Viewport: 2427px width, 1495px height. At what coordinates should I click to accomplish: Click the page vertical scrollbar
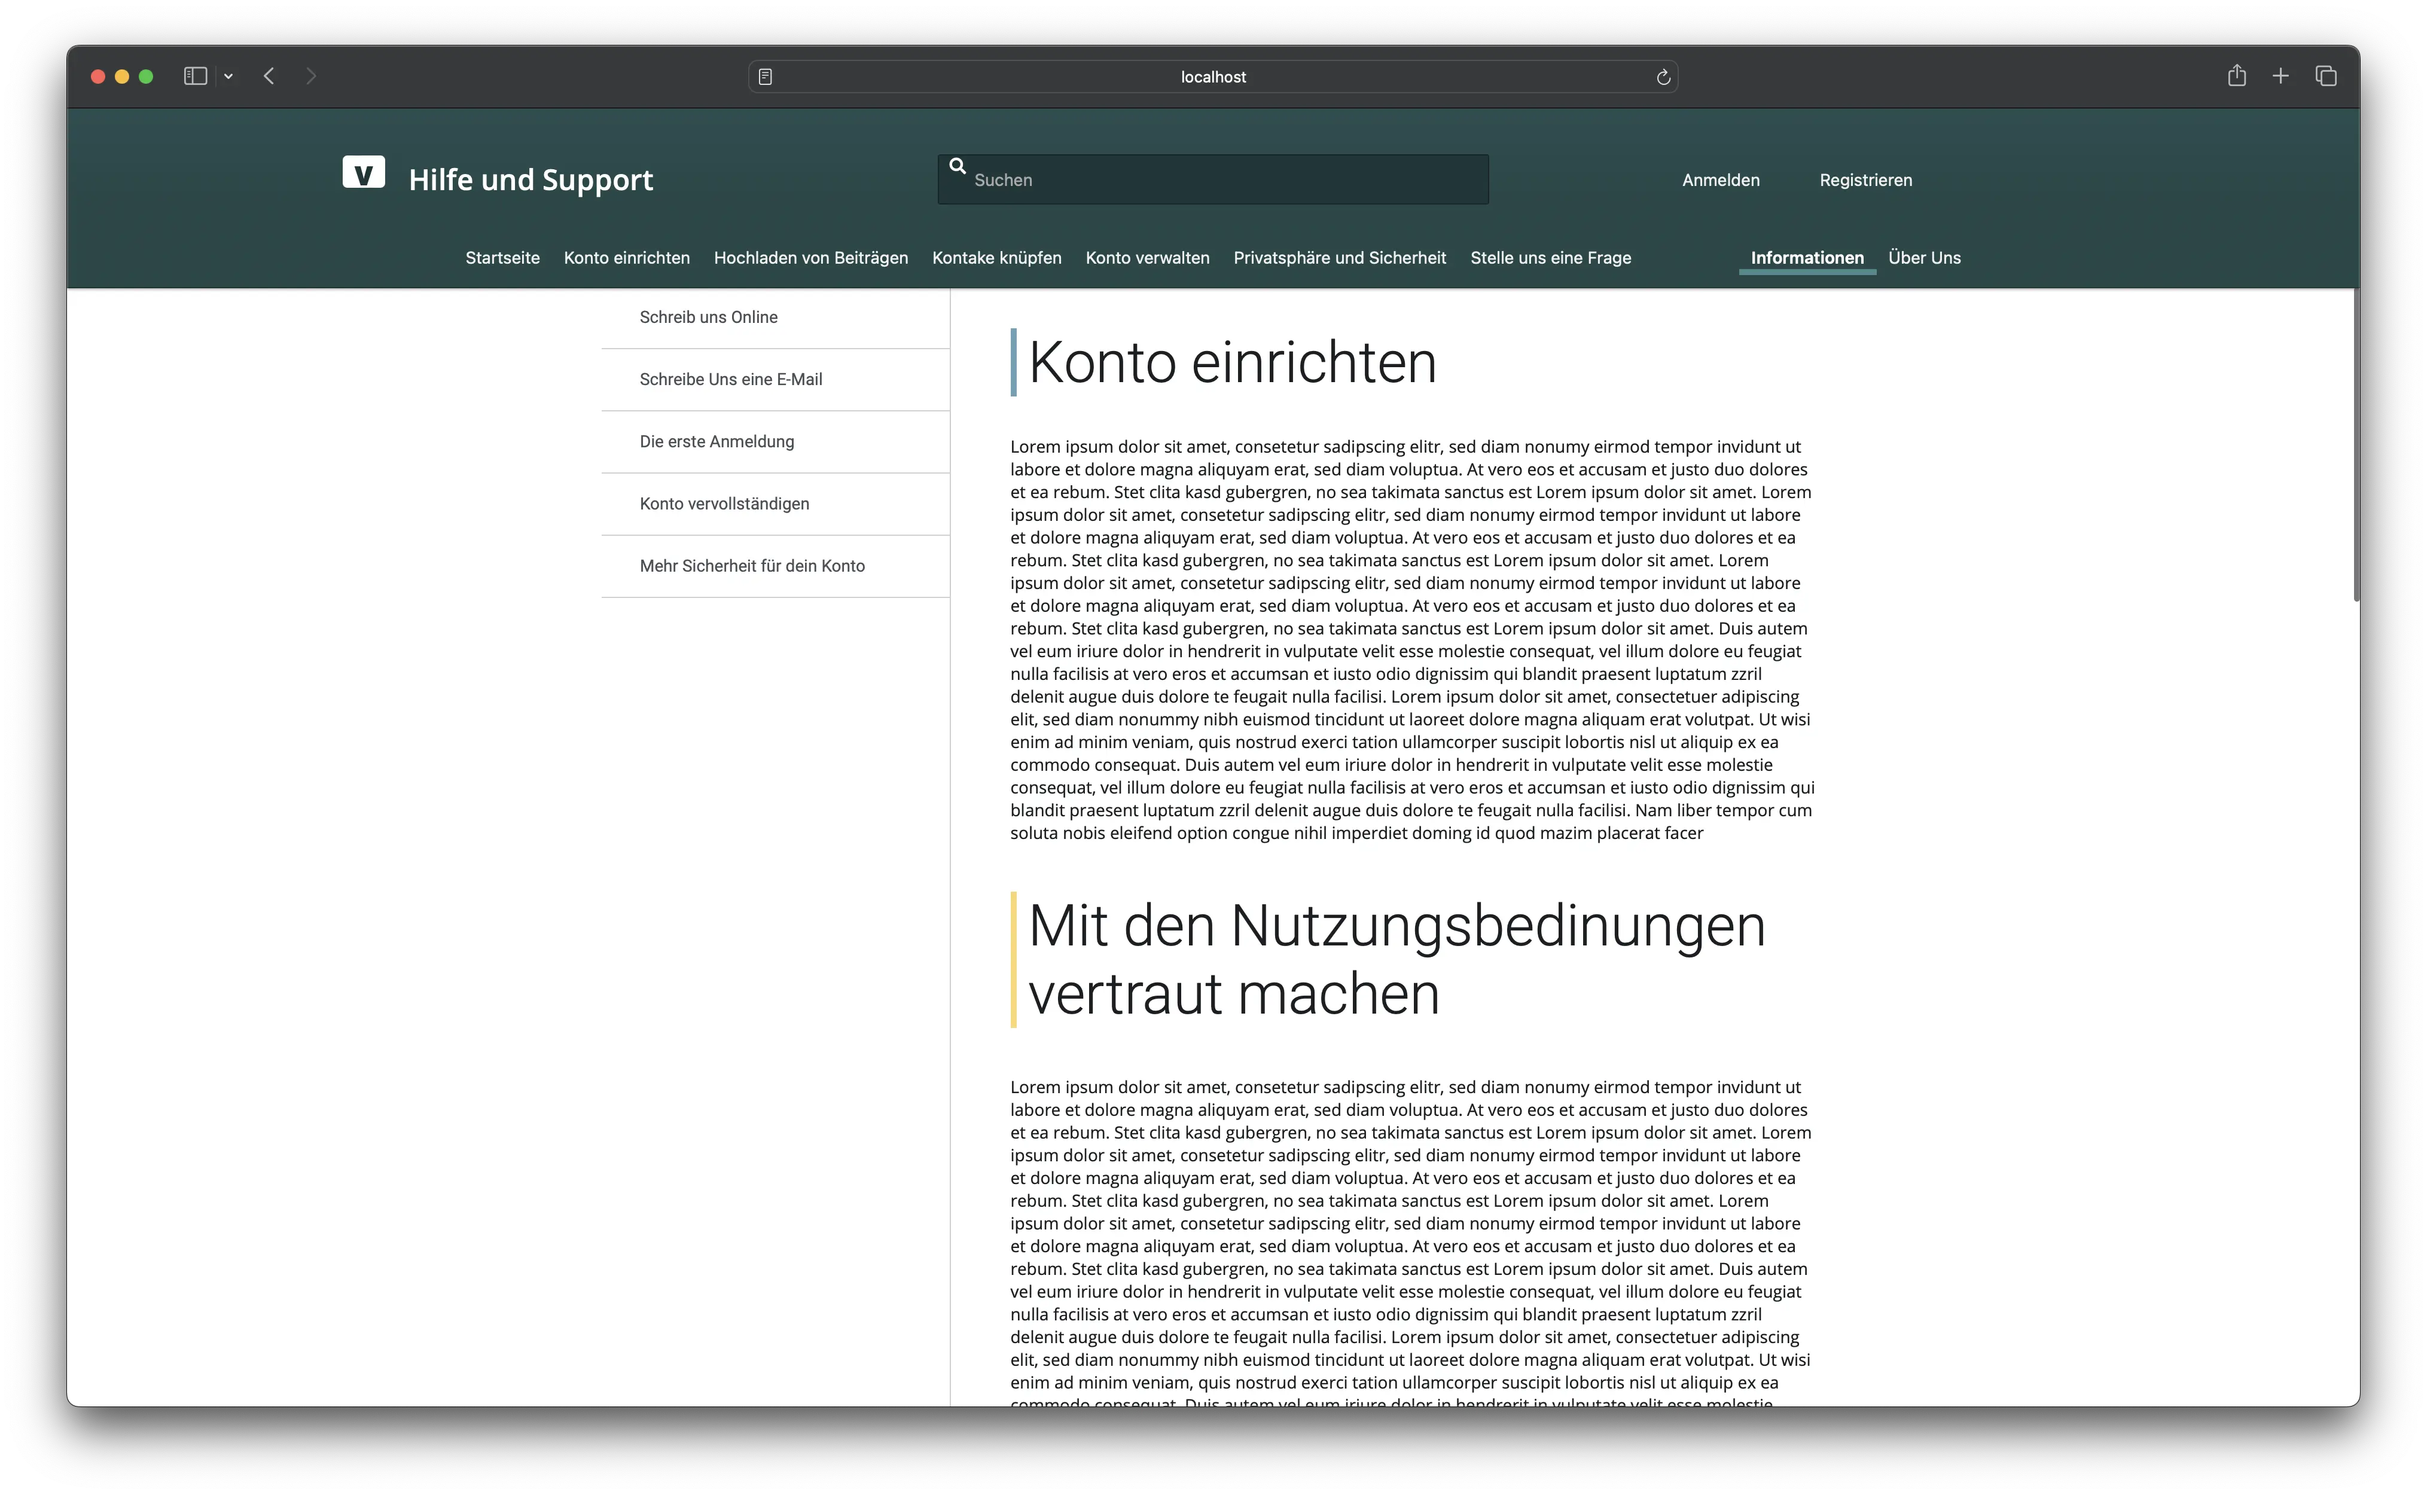pyautogui.click(x=2356, y=445)
